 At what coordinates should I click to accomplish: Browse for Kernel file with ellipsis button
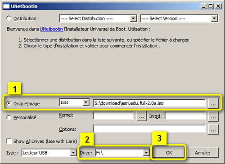tap(141, 116)
